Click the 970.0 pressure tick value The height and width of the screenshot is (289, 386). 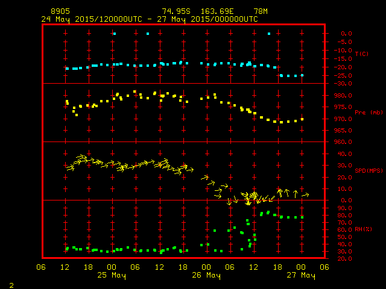(x=343, y=119)
